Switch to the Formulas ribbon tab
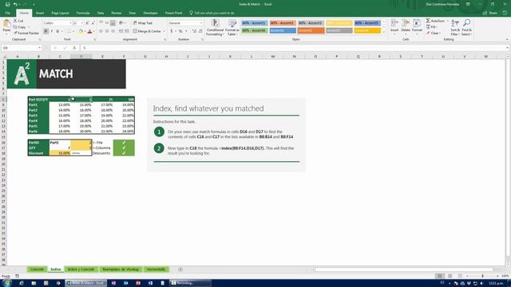This screenshot has height=287, width=511. click(x=83, y=13)
